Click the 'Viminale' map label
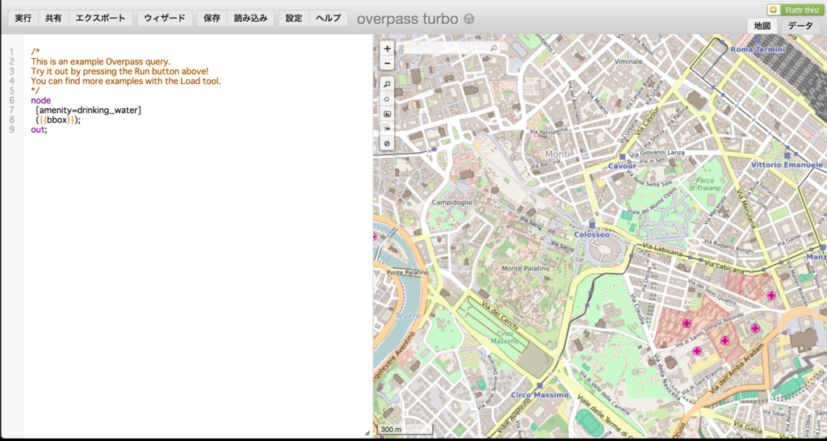 pyautogui.click(x=628, y=61)
